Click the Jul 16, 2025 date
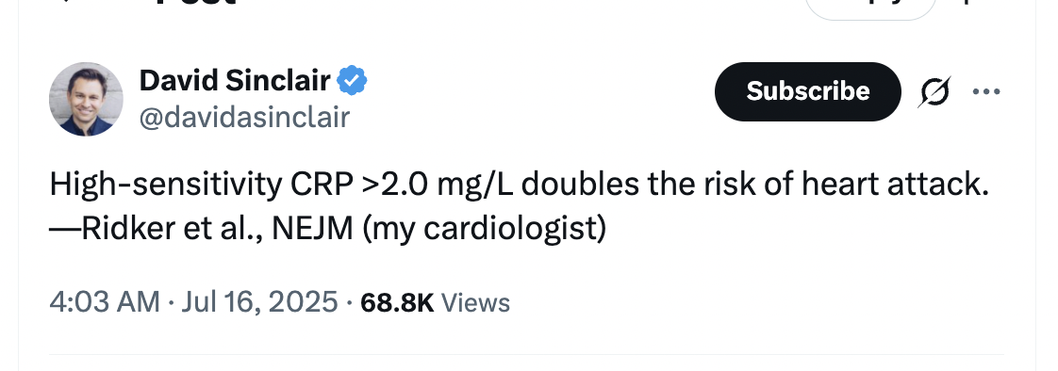Viewport: 1058px width, 371px height. (259, 302)
